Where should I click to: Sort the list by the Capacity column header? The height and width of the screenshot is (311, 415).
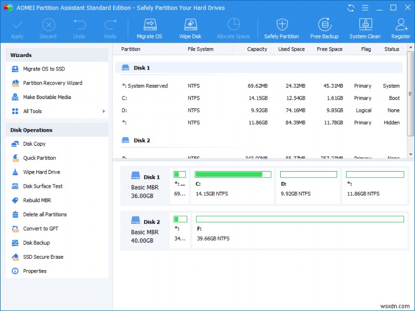(257, 49)
